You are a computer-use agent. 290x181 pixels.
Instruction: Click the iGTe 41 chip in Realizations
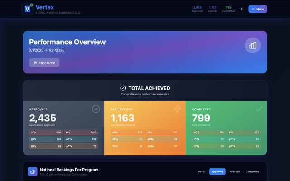127,146
